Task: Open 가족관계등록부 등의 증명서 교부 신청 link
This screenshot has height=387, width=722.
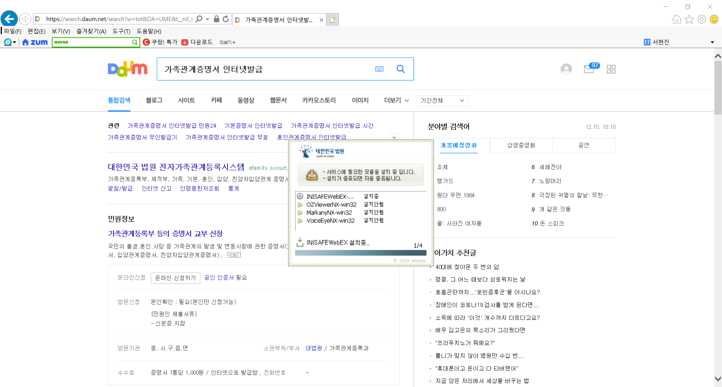Action: [165, 233]
